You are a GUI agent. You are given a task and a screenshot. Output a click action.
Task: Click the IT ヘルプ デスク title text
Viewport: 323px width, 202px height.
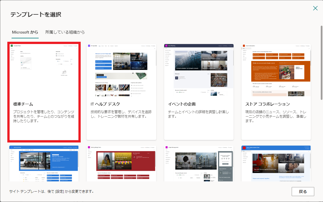[x=105, y=104]
